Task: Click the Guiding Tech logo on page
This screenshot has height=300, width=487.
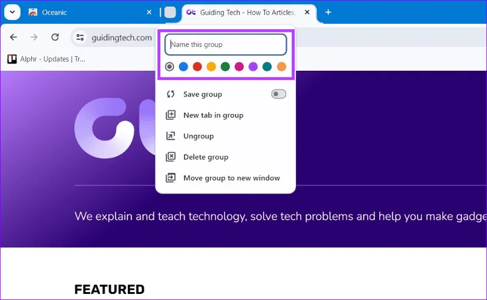Action: coord(115,128)
